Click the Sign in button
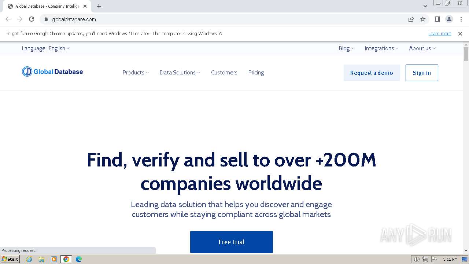The width and height of the screenshot is (469, 264). click(422, 73)
